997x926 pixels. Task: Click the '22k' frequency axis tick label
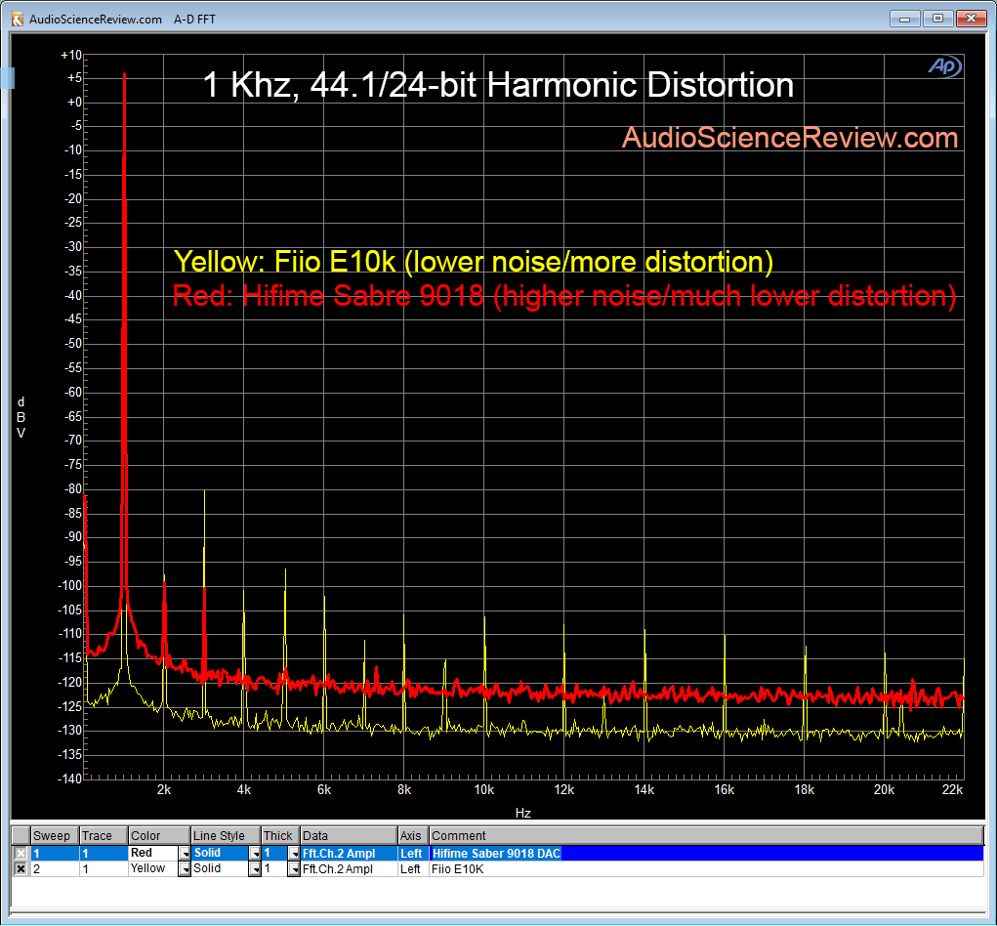point(952,790)
